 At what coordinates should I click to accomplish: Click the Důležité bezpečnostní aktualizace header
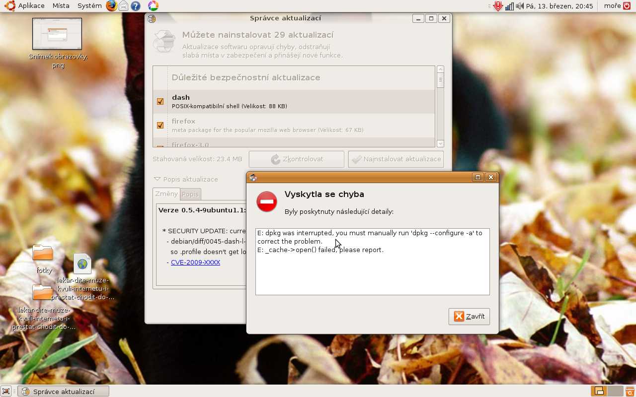(x=246, y=77)
